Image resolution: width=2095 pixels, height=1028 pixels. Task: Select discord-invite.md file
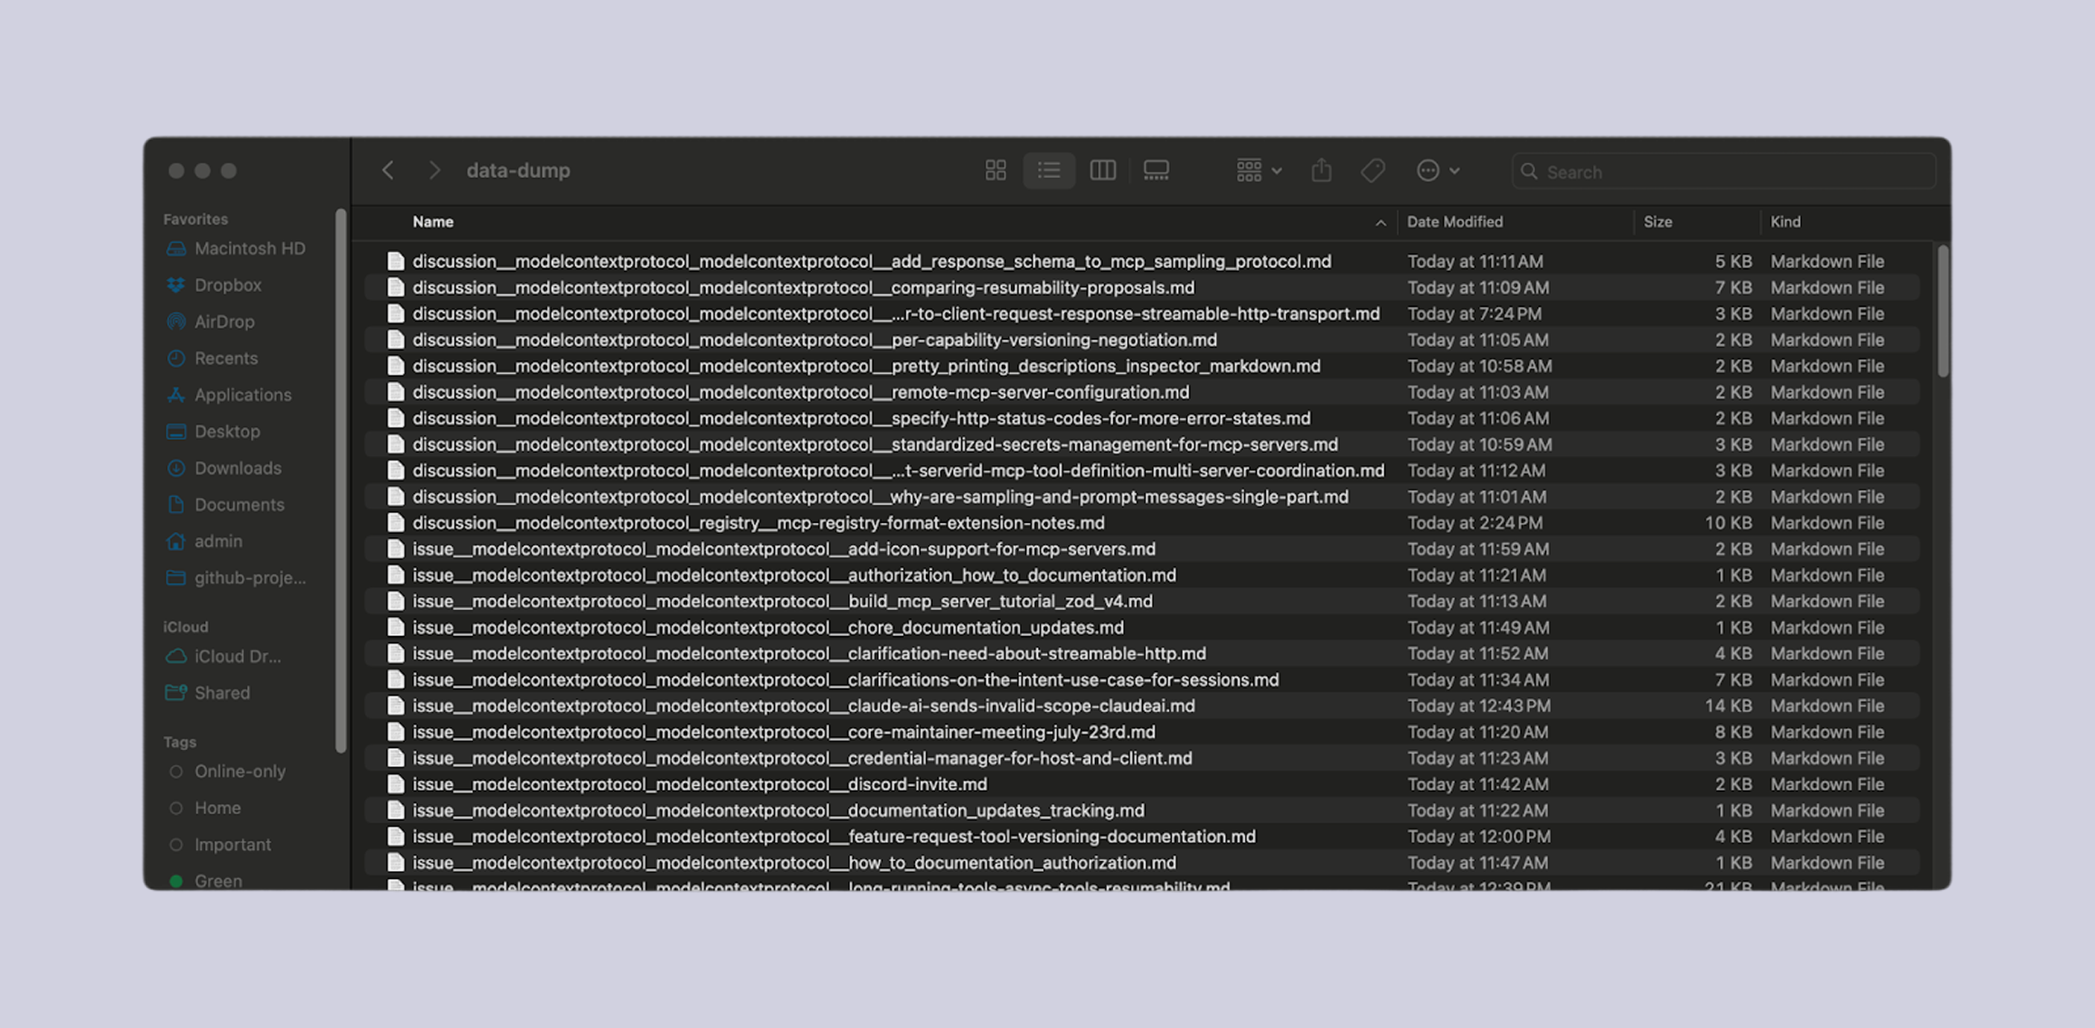coord(1143,785)
